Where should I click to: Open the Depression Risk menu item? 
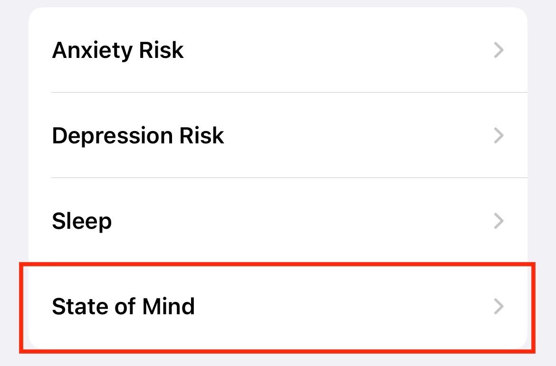tap(278, 136)
